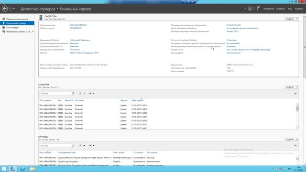This screenshot has width=306, height=172.
Task: Click the Server Manager taskbar icon
Action: point(13,169)
